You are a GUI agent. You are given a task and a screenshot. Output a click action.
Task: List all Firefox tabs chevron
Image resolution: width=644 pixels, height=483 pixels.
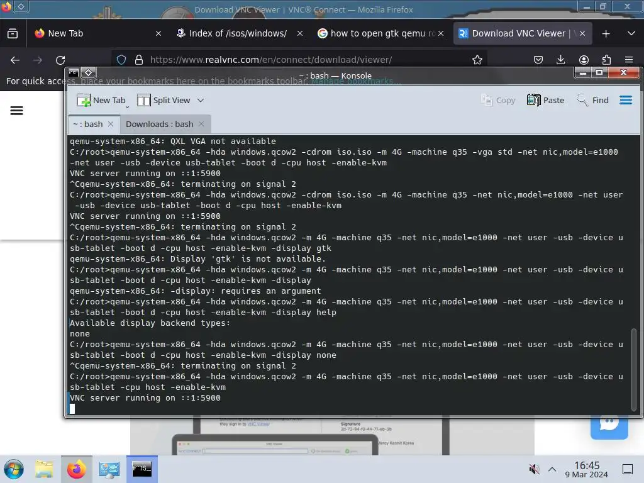pyautogui.click(x=631, y=34)
